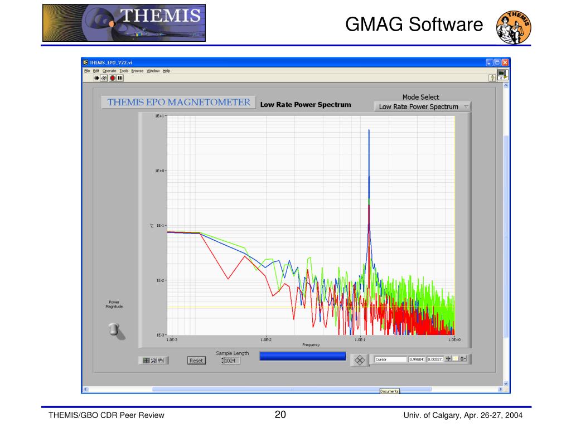Click the scroll left arrow at bottom
The height and width of the screenshot is (428, 571).
[x=85, y=389]
